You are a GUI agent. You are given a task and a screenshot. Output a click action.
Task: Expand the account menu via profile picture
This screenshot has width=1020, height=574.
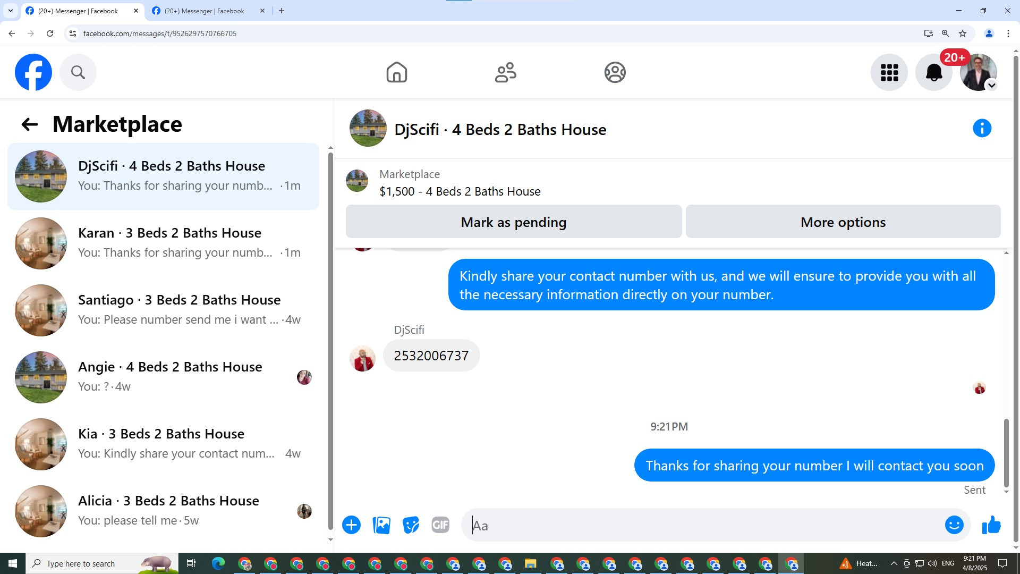coord(978,72)
